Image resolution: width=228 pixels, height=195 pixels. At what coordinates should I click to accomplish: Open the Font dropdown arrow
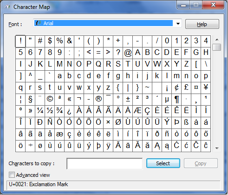point(178,24)
